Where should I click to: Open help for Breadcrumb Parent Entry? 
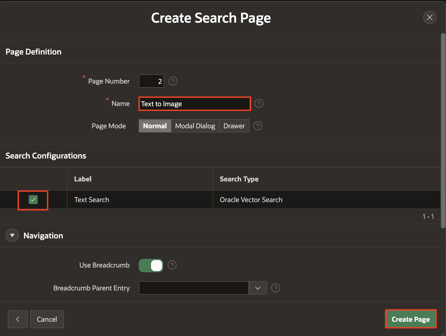click(x=275, y=288)
